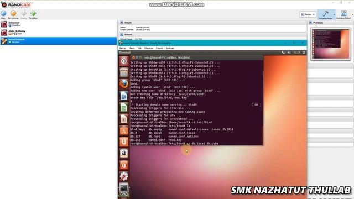Launch LibreOffice Impress from the launcher
Screen dimensions: 354x199
coord(124,119)
